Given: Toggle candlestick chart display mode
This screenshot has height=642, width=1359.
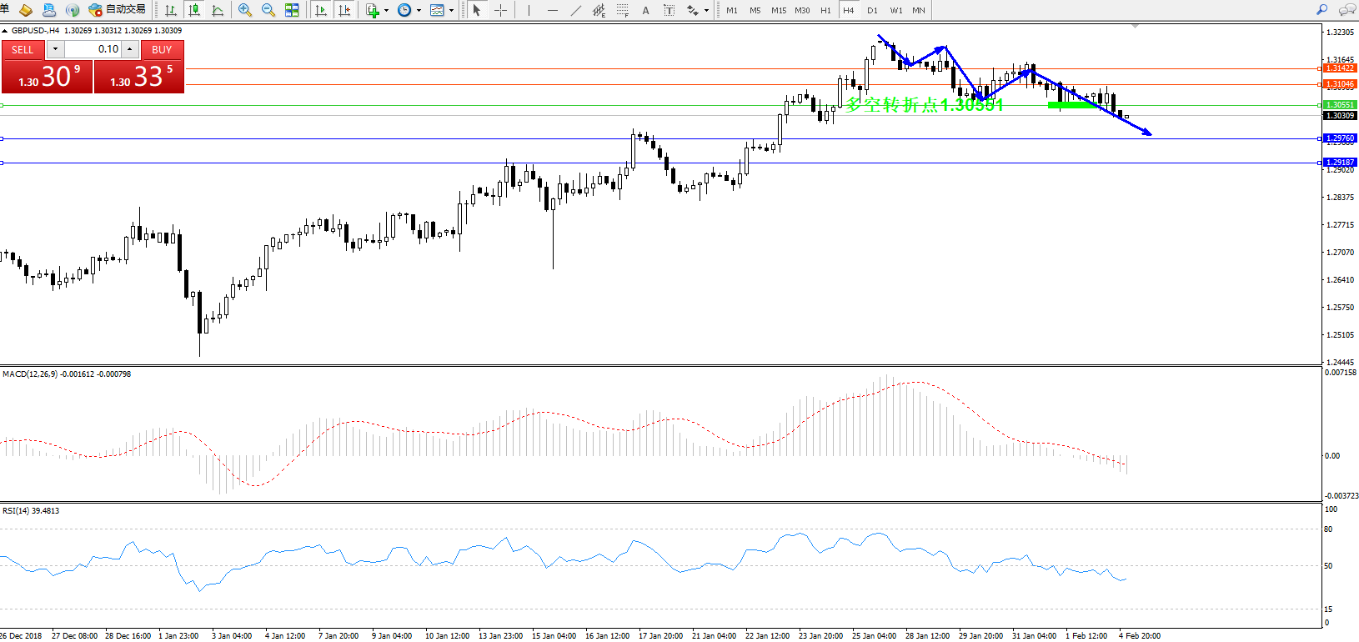Looking at the screenshot, I should coord(194,10).
